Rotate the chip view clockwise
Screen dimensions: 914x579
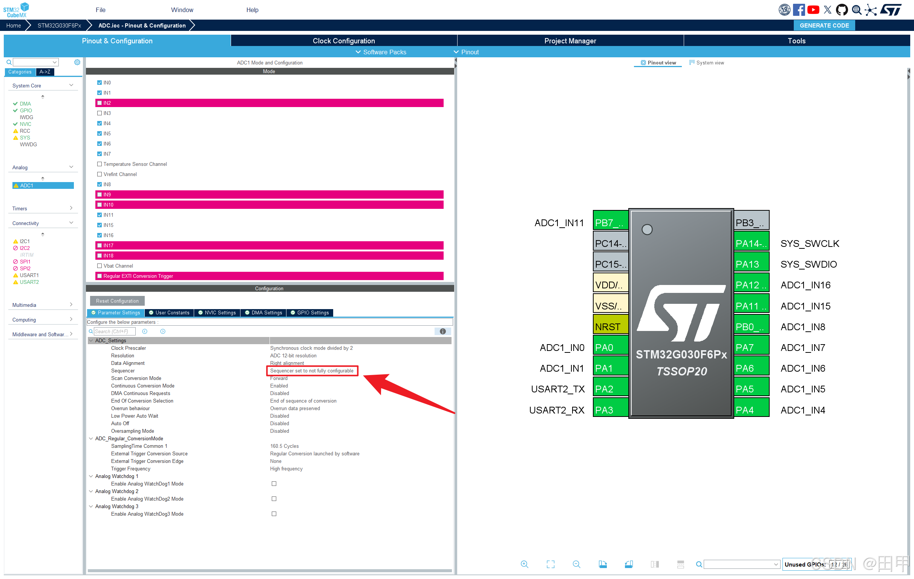point(603,564)
